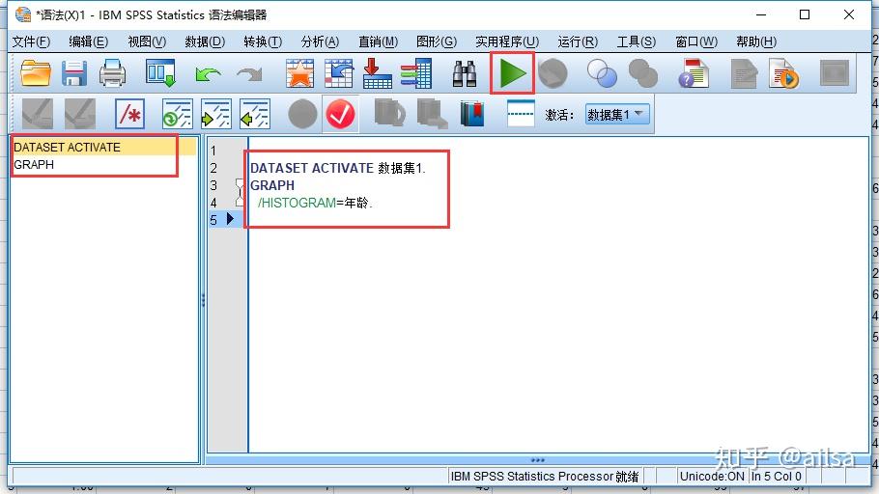
Task: Click the pane splitter handle
Action: (203, 300)
